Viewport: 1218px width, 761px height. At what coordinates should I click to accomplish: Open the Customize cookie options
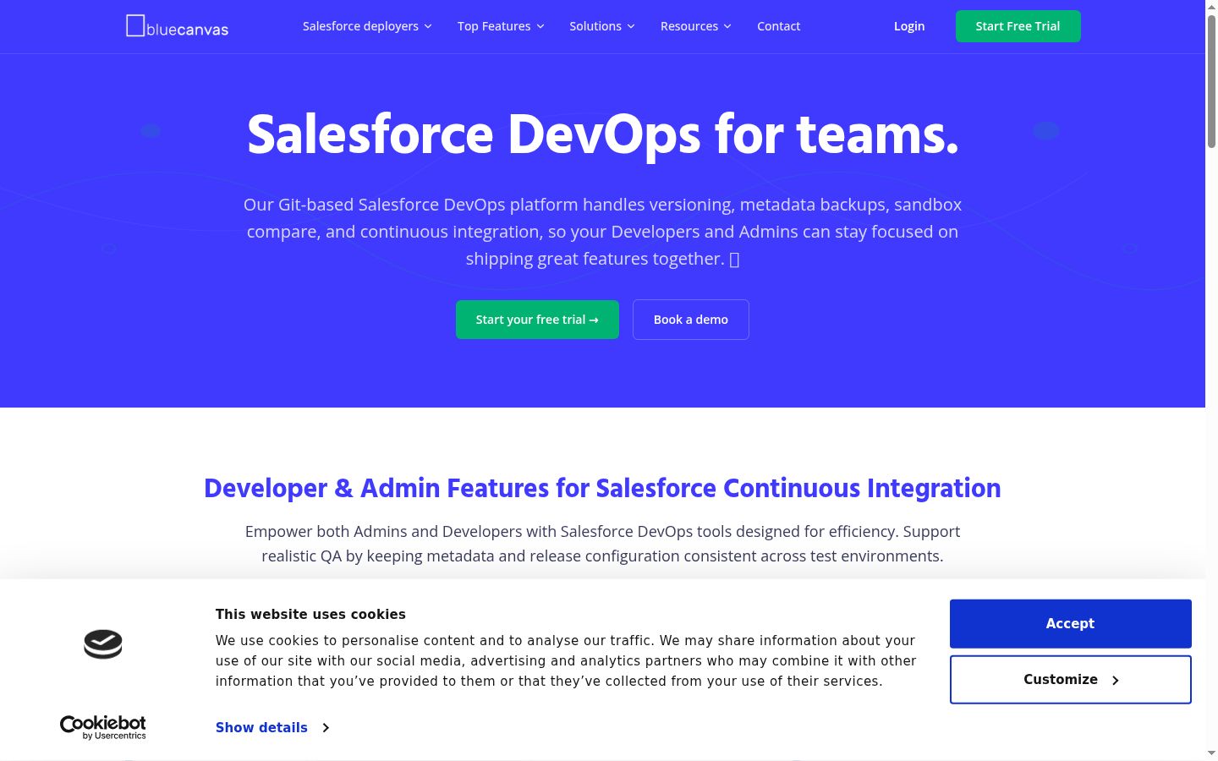click(x=1071, y=680)
